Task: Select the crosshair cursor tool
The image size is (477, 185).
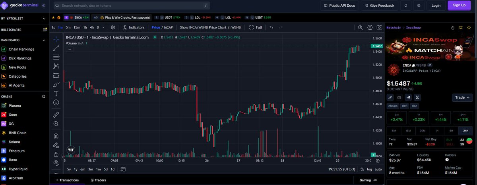Action: point(56,39)
